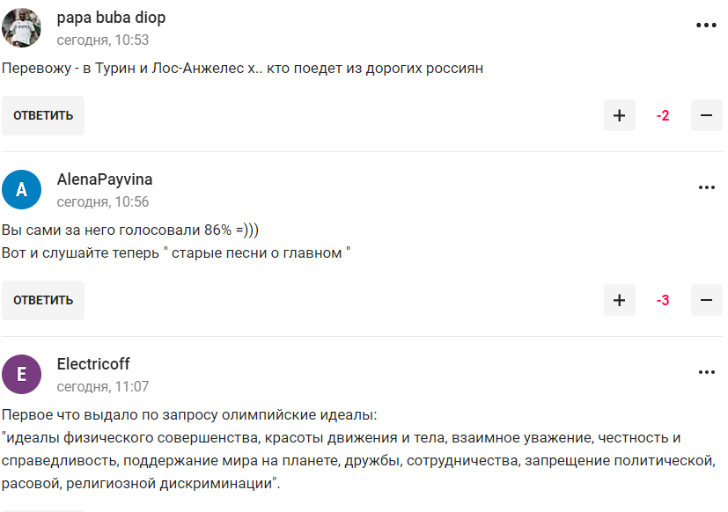The height and width of the screenshot is (512, 728).
Task: Click the 10:53 timestamp on first comment
Action: pos(103,40)
